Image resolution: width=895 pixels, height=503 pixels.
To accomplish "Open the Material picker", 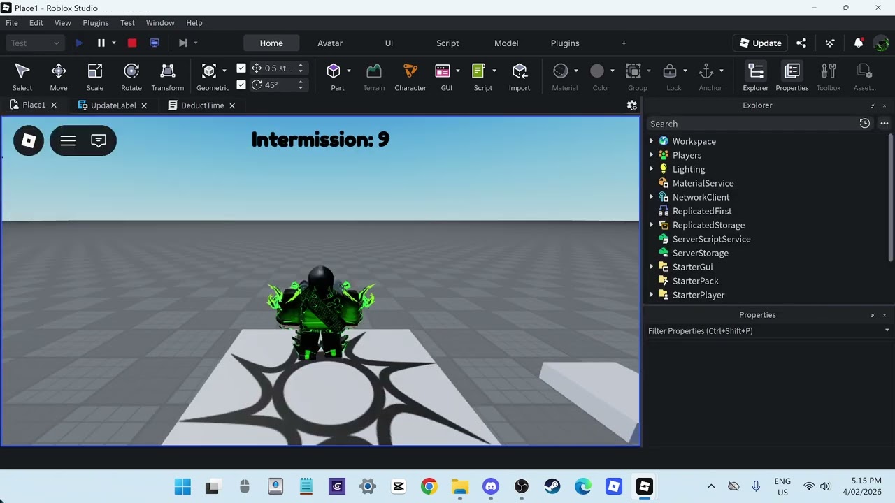I will coord(561,71).
